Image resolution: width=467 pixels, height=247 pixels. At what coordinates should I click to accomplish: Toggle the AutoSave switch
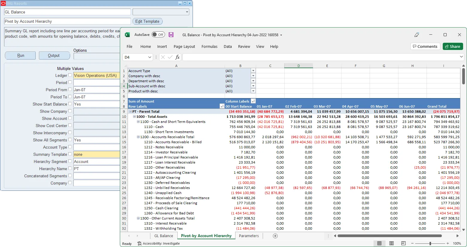158,35
